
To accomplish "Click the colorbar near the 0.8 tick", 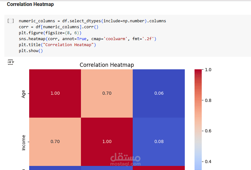I will pyautogui.click(x=198, y=100).
